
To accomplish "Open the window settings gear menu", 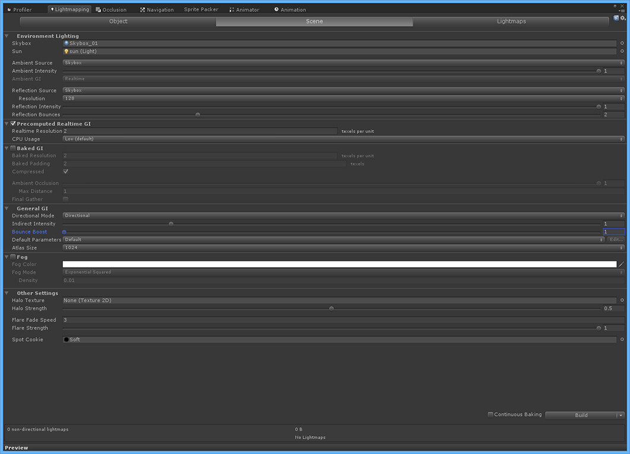I will click(623, 18).
